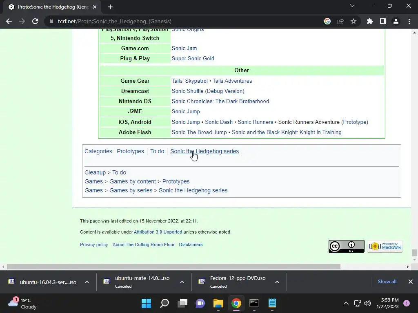
Task: Open Cleanup breadcrumb link
Action: (95, 172)
